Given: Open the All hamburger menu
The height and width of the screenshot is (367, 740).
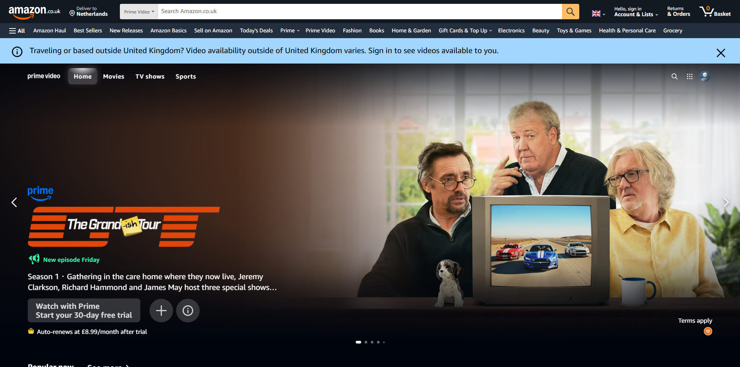Looking at the screenshot, I should pyautogui.click(x=17, y=30).
